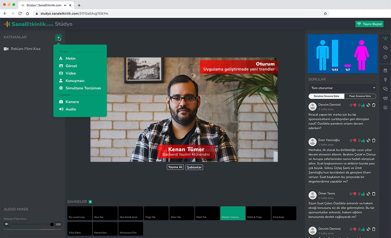Image resolution: width=391 pixels, height=238 pixels.
Task: Mute Reklam Filmi Kısa in audio mixer
Action: pos(7,224)
